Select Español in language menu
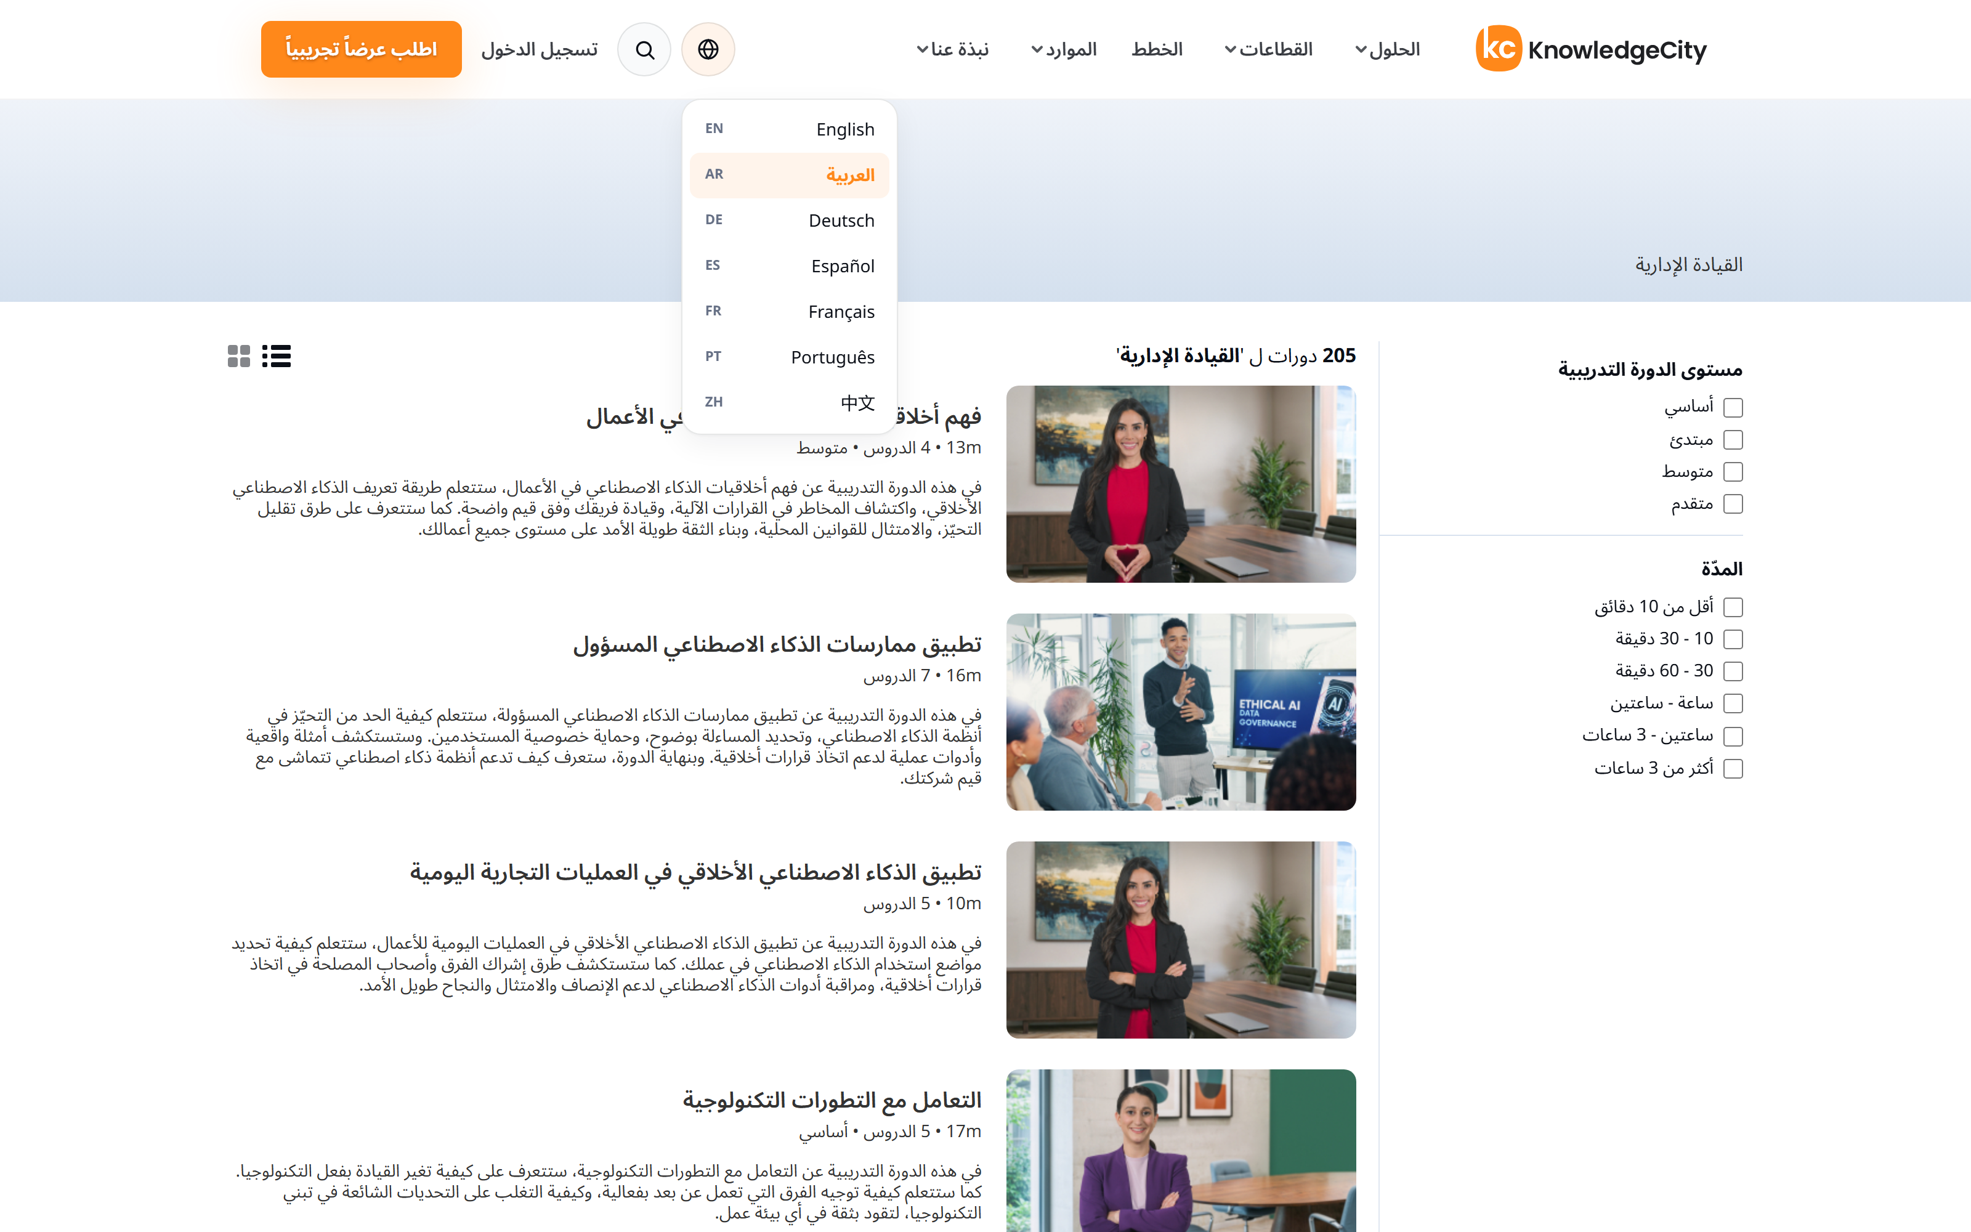The height and width of the screenshot is (1232, 1971). click(x=789, y=267)
